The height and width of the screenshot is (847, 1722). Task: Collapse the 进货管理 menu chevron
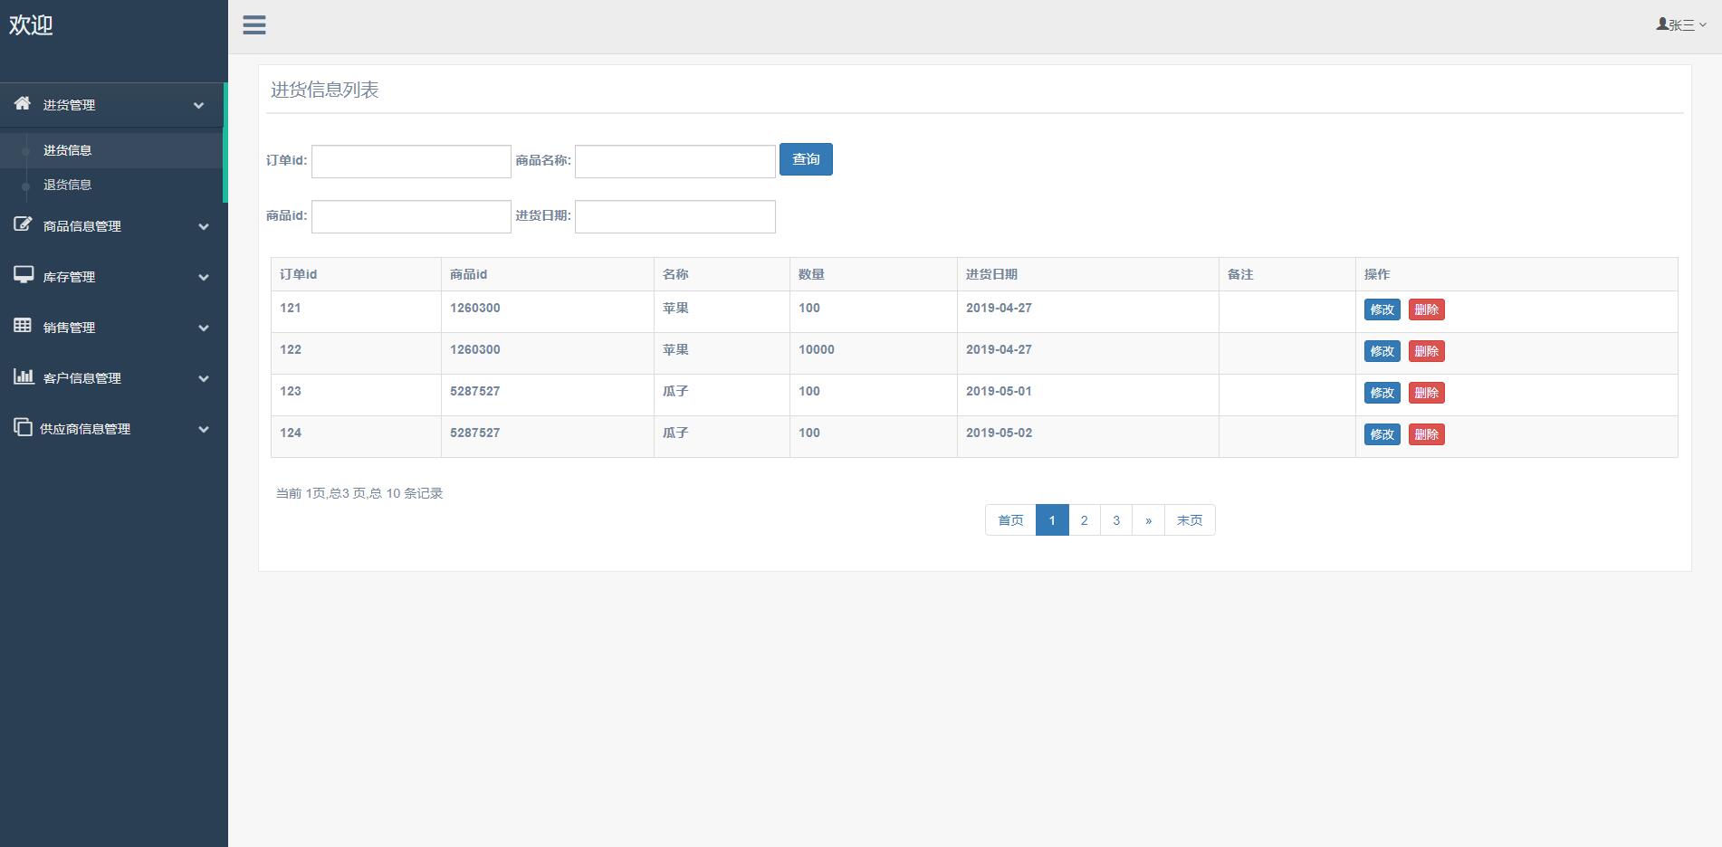pyautogui.click(x=198, y=105)
